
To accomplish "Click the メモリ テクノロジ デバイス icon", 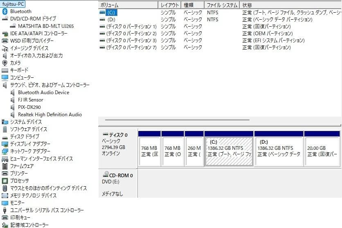I will click(5, 196).
